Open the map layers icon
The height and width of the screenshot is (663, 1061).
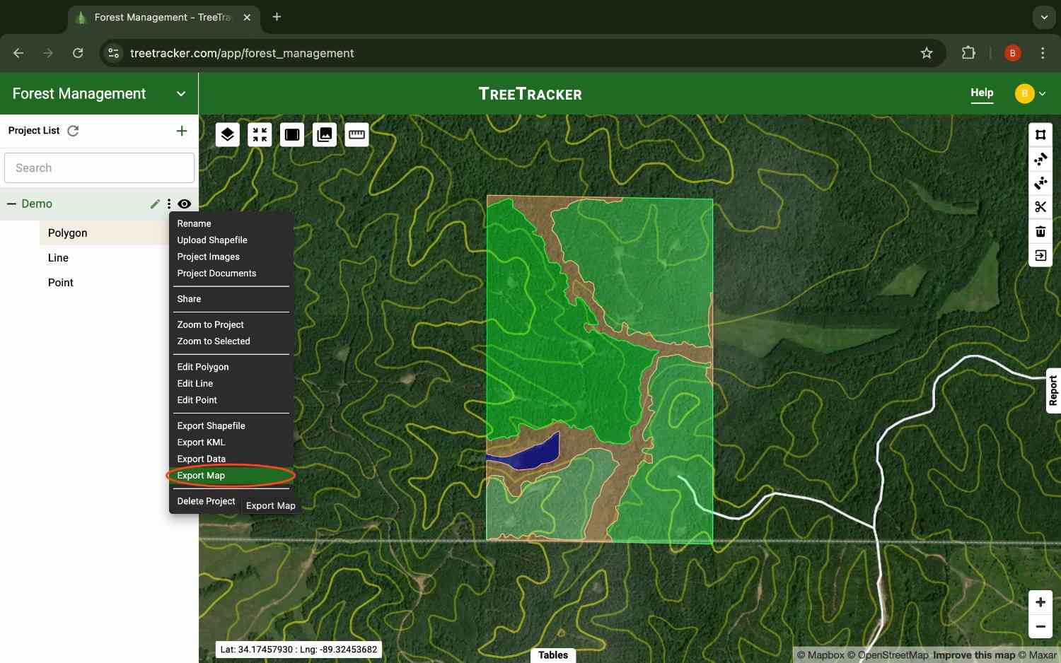pos(227,134)
